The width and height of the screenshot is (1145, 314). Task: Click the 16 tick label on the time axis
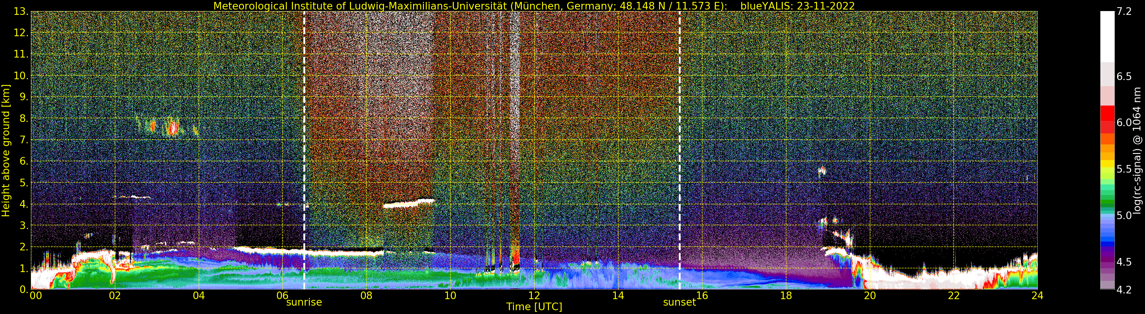coord(702,295)
